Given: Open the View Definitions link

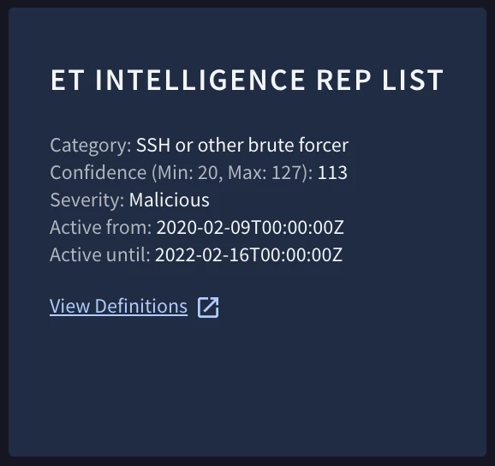Looking at the screenshot, I should 118,306.
